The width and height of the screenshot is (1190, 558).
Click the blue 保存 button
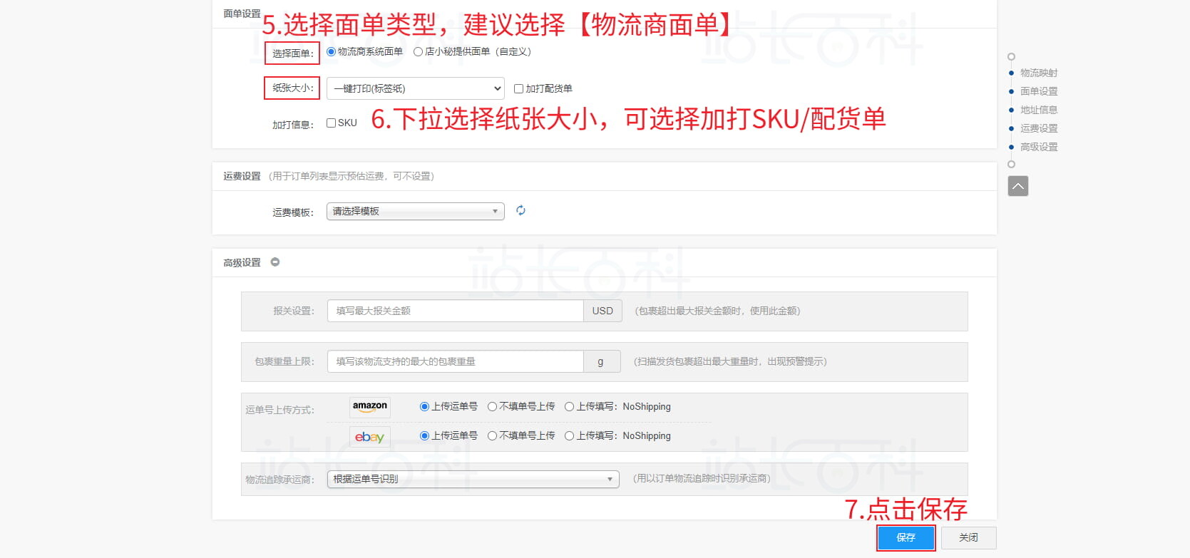(x=906, y=537)
